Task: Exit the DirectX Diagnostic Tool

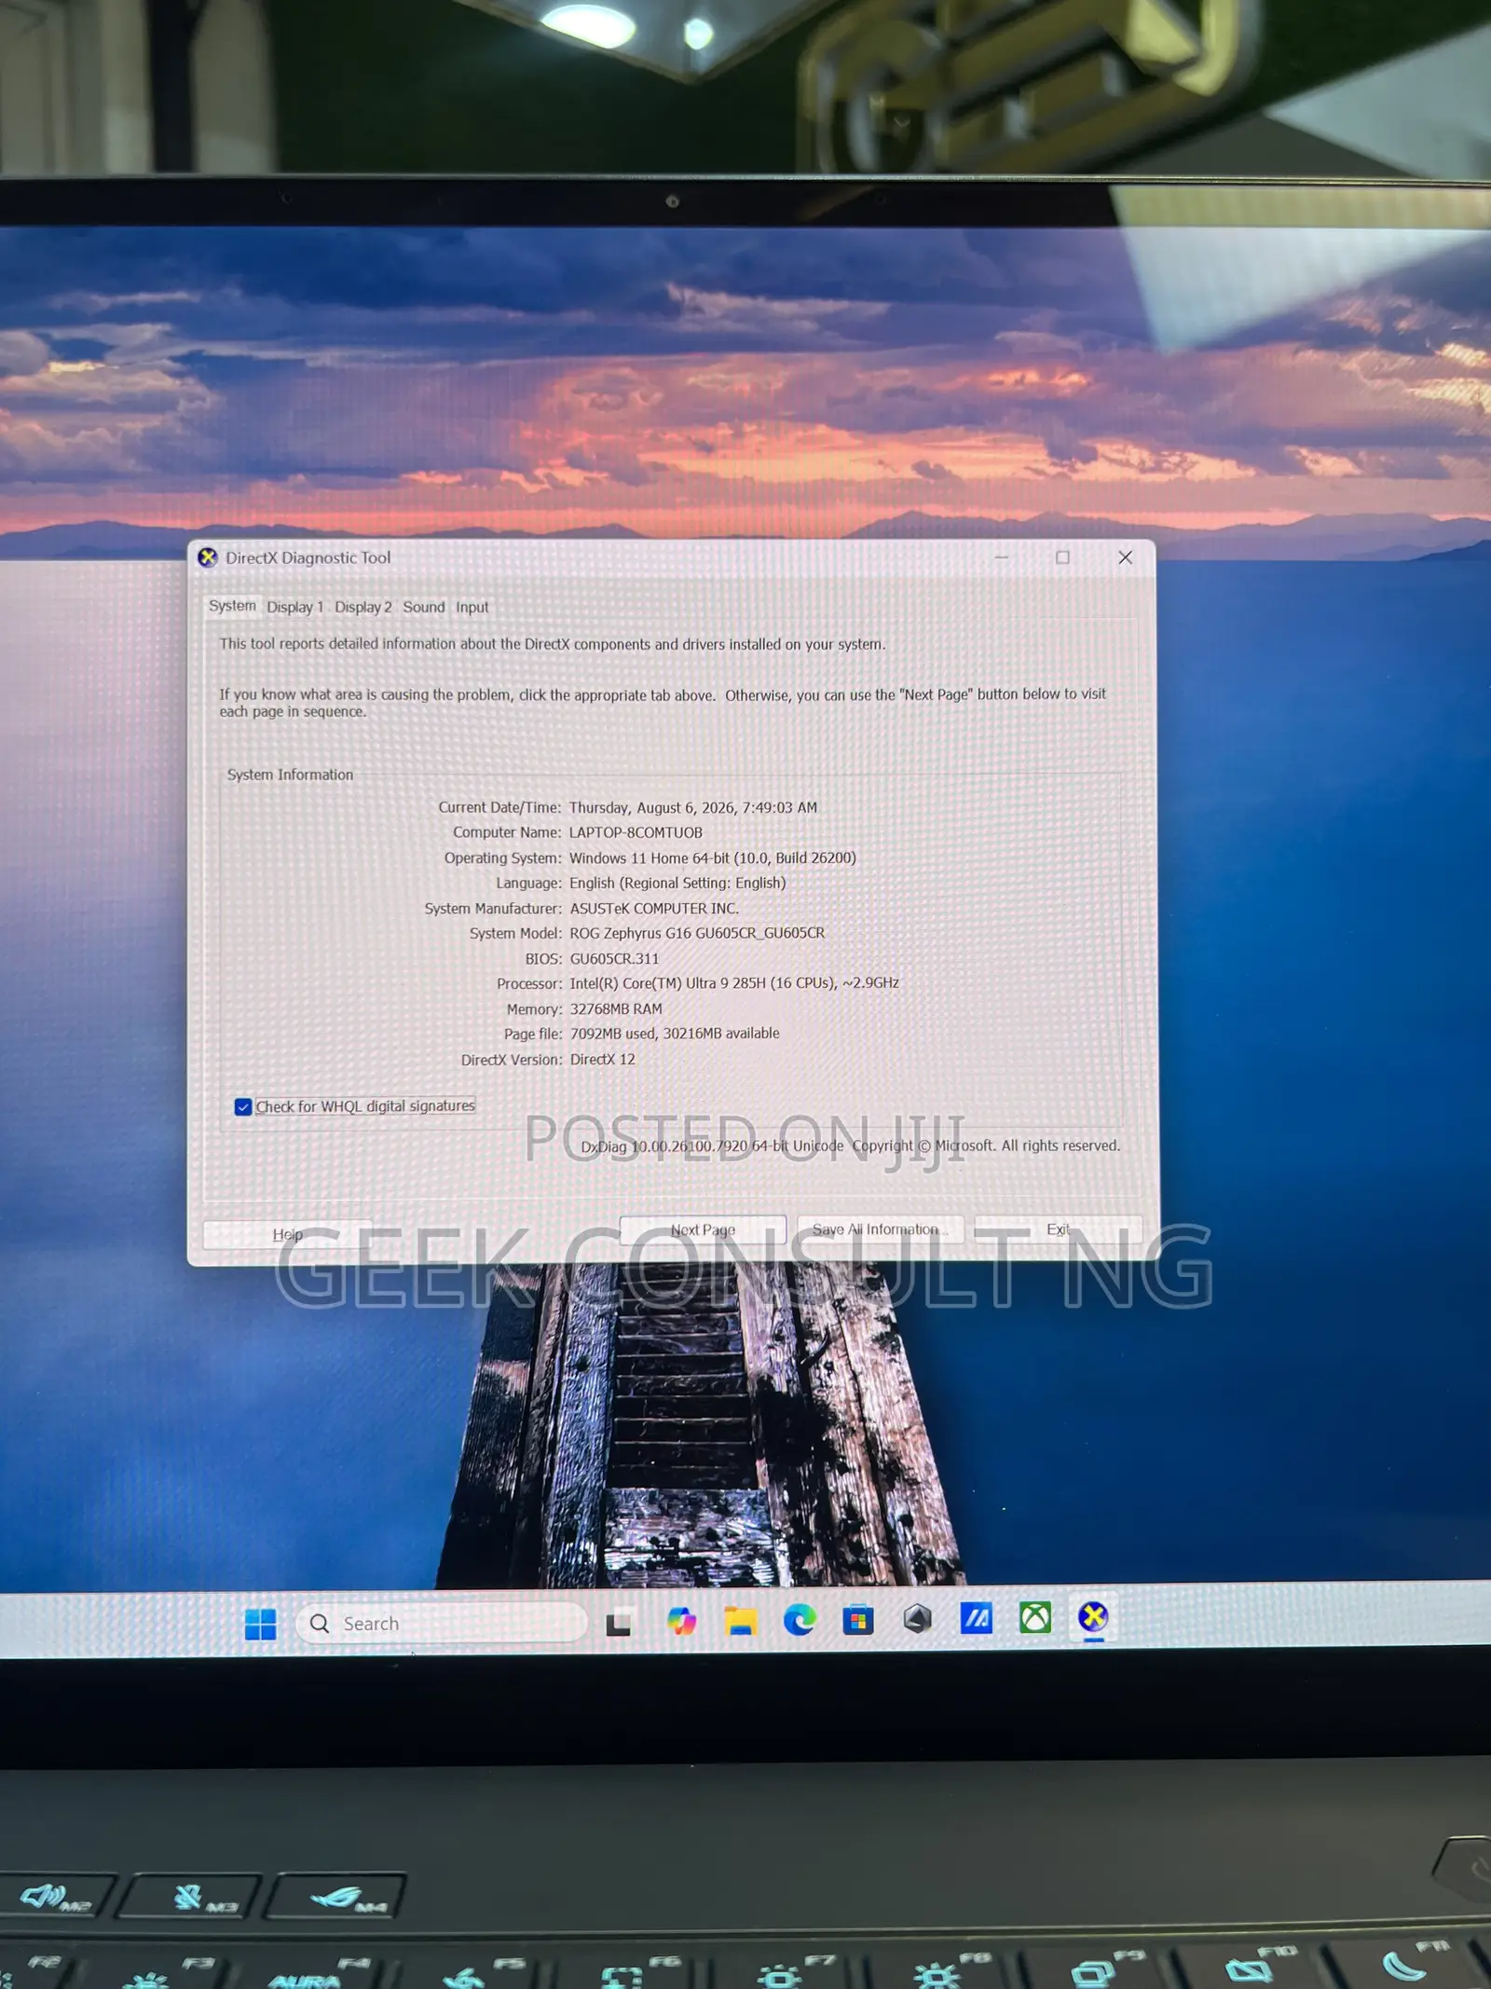Action: [1059, 1229]
